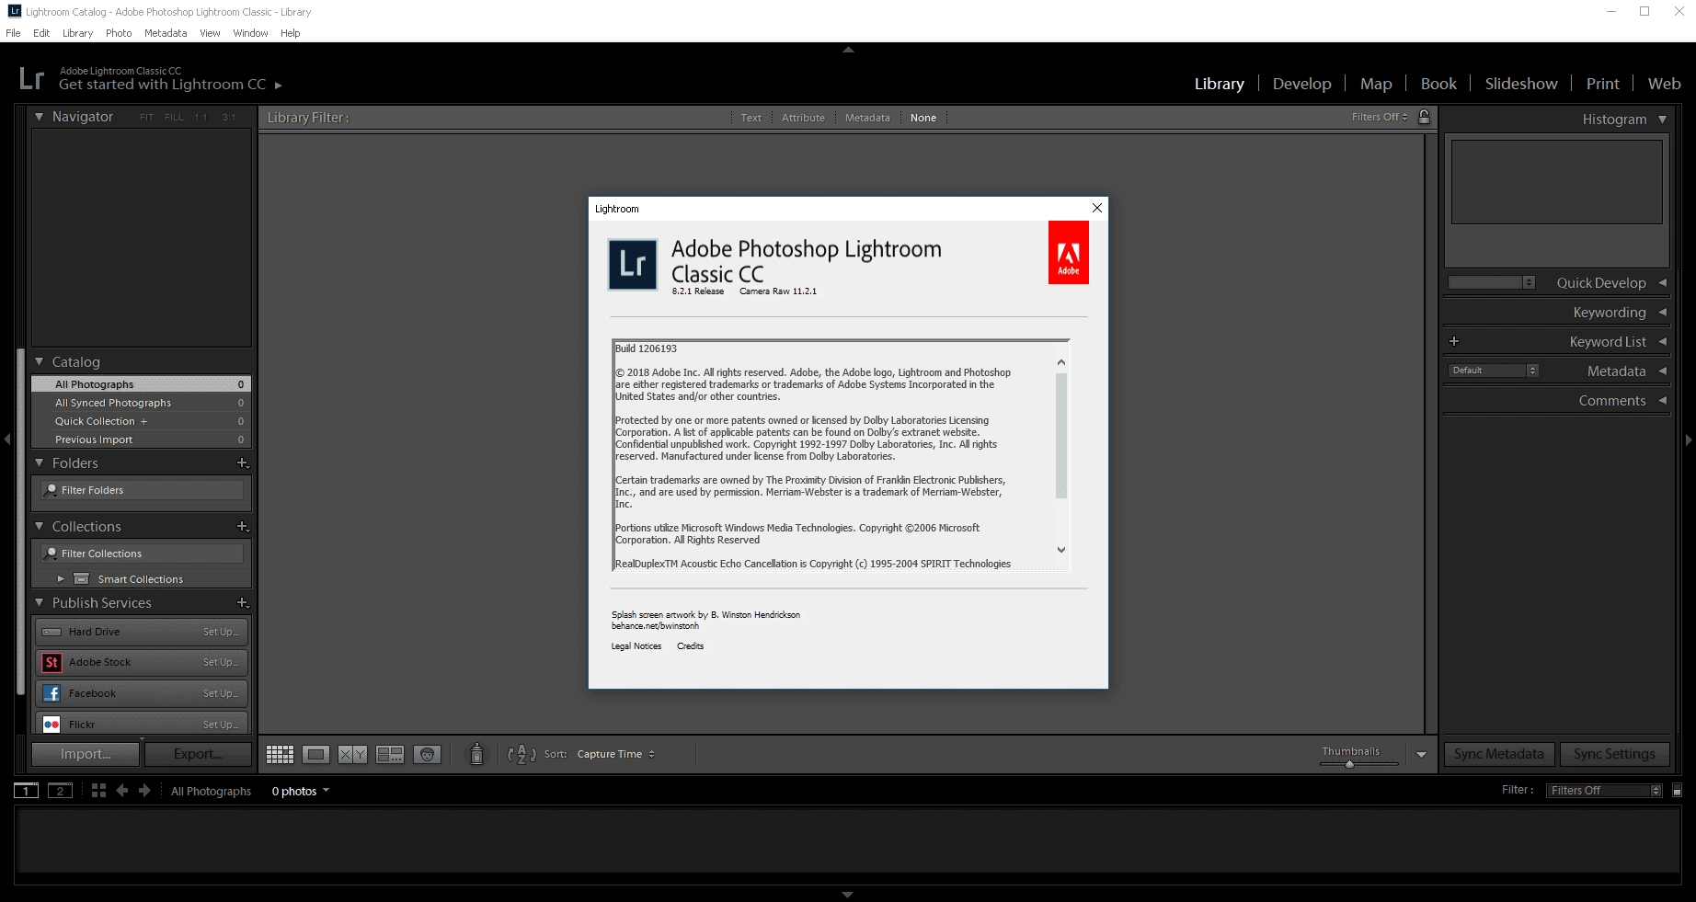Click the Adobe Stock service icon
Viewport: 1696px width, 902px height.
[52, 662]
